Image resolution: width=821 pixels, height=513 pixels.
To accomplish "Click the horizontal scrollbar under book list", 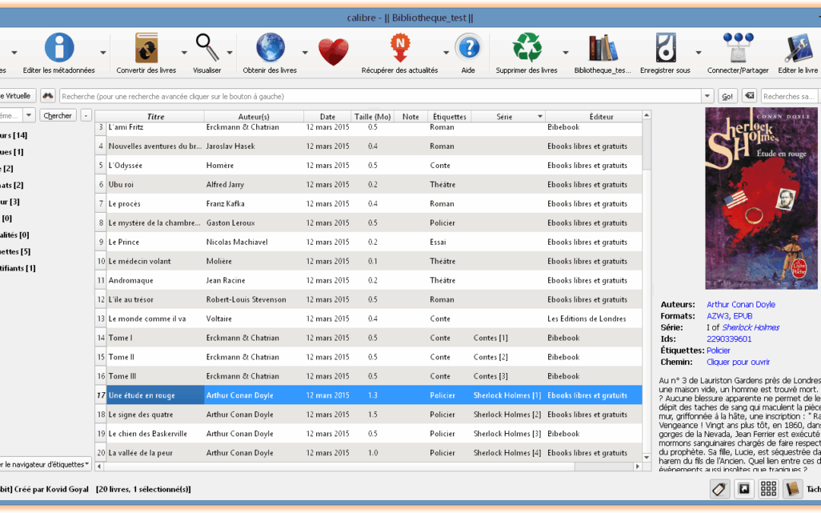I will (x=368, y=466).
